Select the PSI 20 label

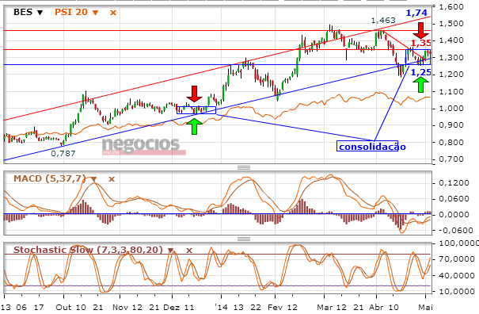(71, 12)
